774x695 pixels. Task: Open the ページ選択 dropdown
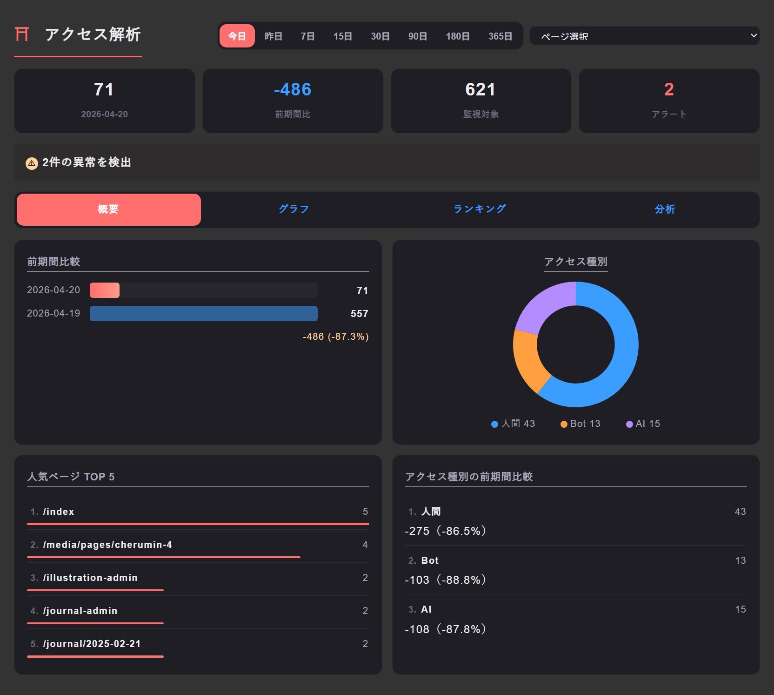click(644, 36)
